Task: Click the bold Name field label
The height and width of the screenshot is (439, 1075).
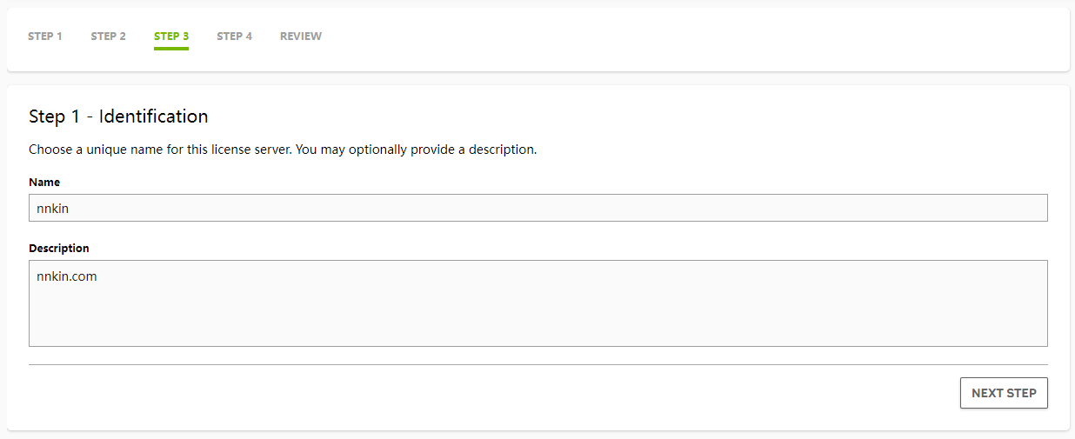Action: click(x=44, y=183)
